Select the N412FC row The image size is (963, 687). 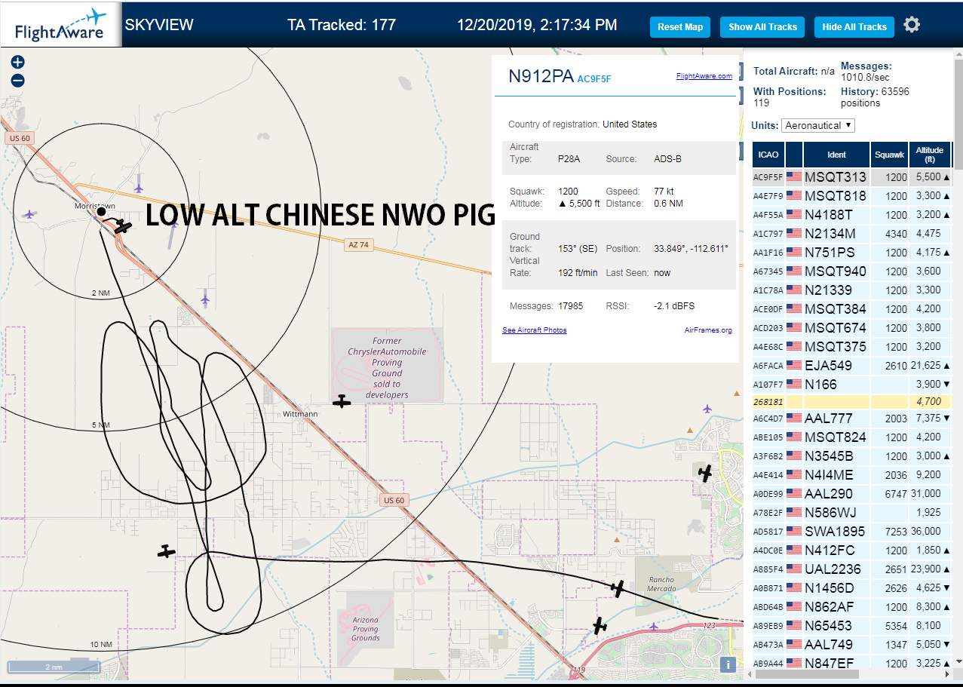[x=852, y=551]
